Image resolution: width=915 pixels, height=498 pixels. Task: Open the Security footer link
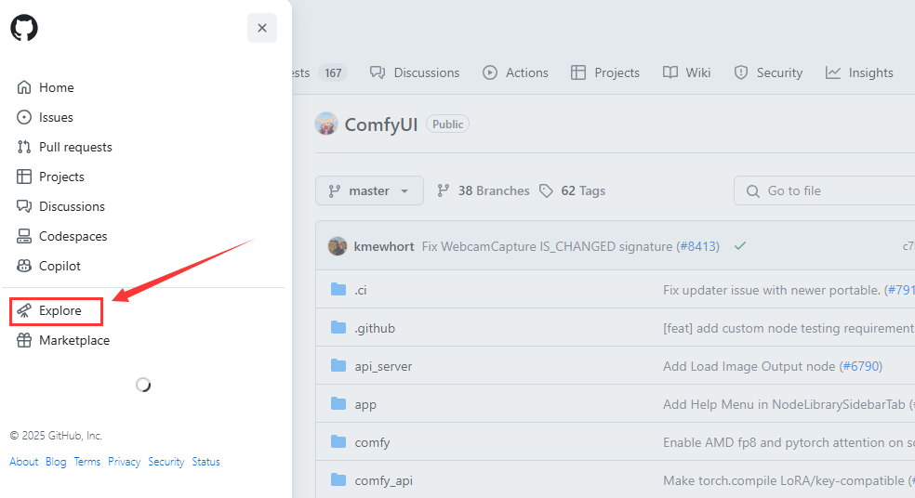click(x=166, y=462)
